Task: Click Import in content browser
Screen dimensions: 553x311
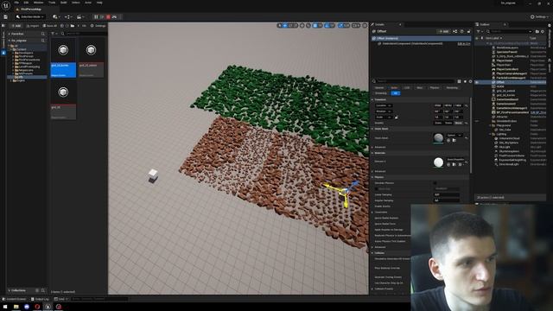Action: tap(33, 26)
